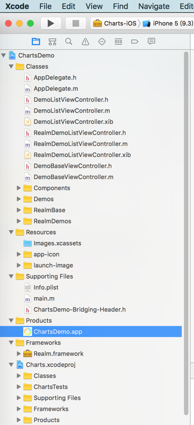194x425 pixels.
Task: Collapse the Charts.xcodeproj project
Action: (11, 365)
